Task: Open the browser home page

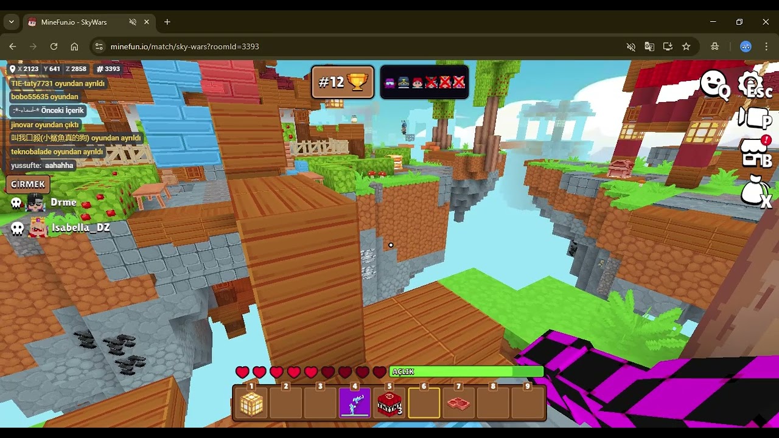Action: click(x=74, y=46)
